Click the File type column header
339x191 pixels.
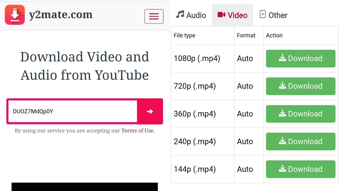pos(184,35)
